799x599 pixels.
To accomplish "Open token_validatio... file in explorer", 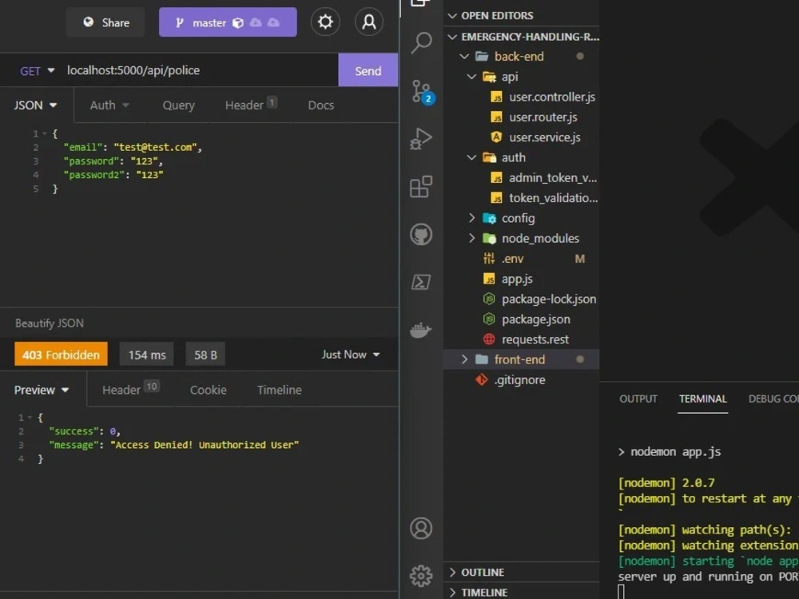I will (x=554, y=198).
